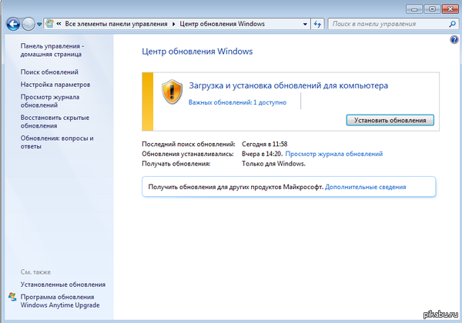
Task: Expand the address bar history dropdown arrow
Action: (x=305, y=25)
